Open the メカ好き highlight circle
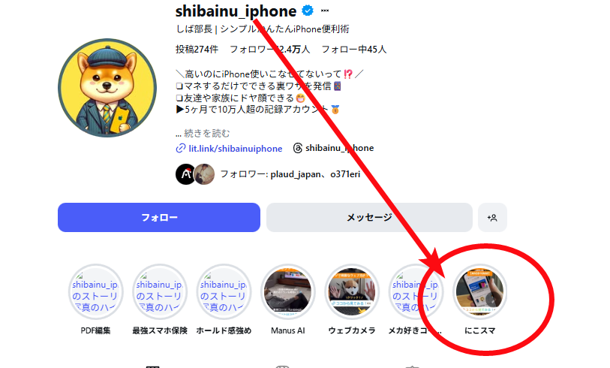This screenshot has width=610, height=368. (416, 292)
